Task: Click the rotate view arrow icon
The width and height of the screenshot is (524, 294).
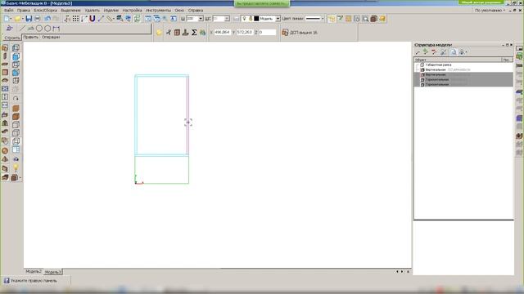Action: pos(16,98)
